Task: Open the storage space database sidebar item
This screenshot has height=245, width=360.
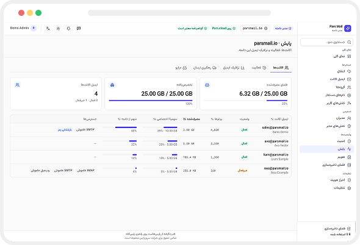Action: pyautogui.click(x=326, y=165)
